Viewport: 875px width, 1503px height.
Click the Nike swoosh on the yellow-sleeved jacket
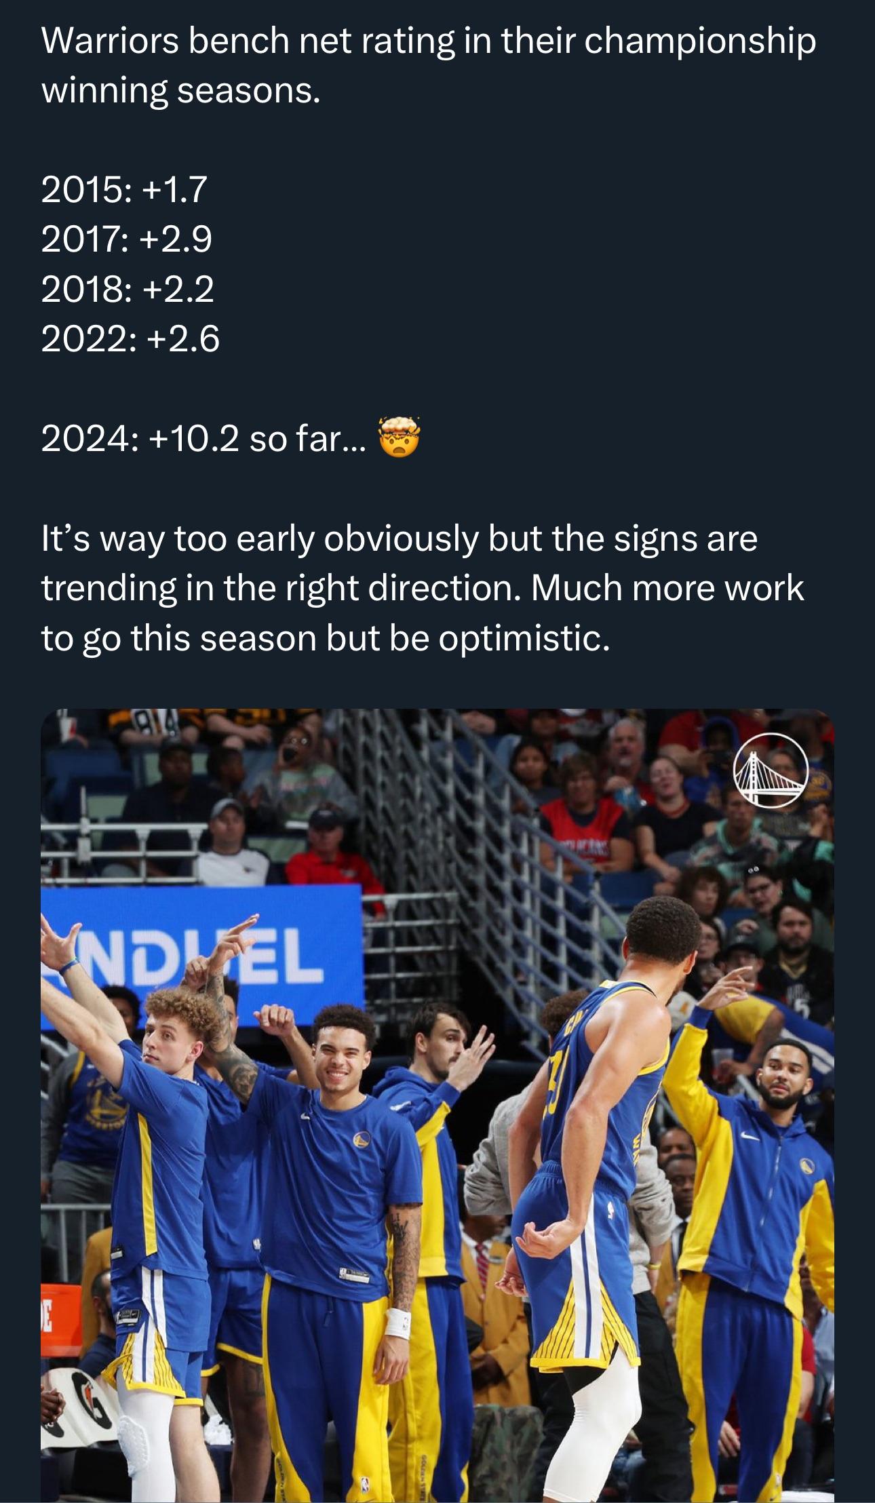click(748, 1138)
